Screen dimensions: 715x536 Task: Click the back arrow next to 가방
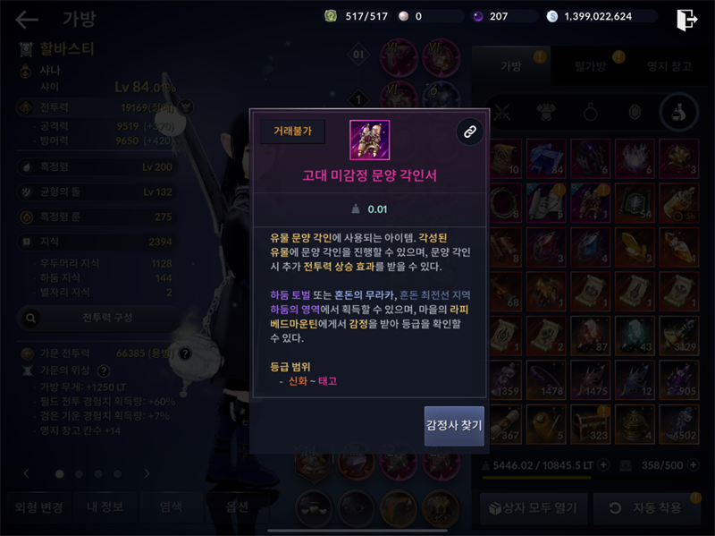coord(27,19)
